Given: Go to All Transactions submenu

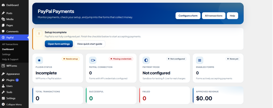Looking at the screenshot, I should coord(10,44).
